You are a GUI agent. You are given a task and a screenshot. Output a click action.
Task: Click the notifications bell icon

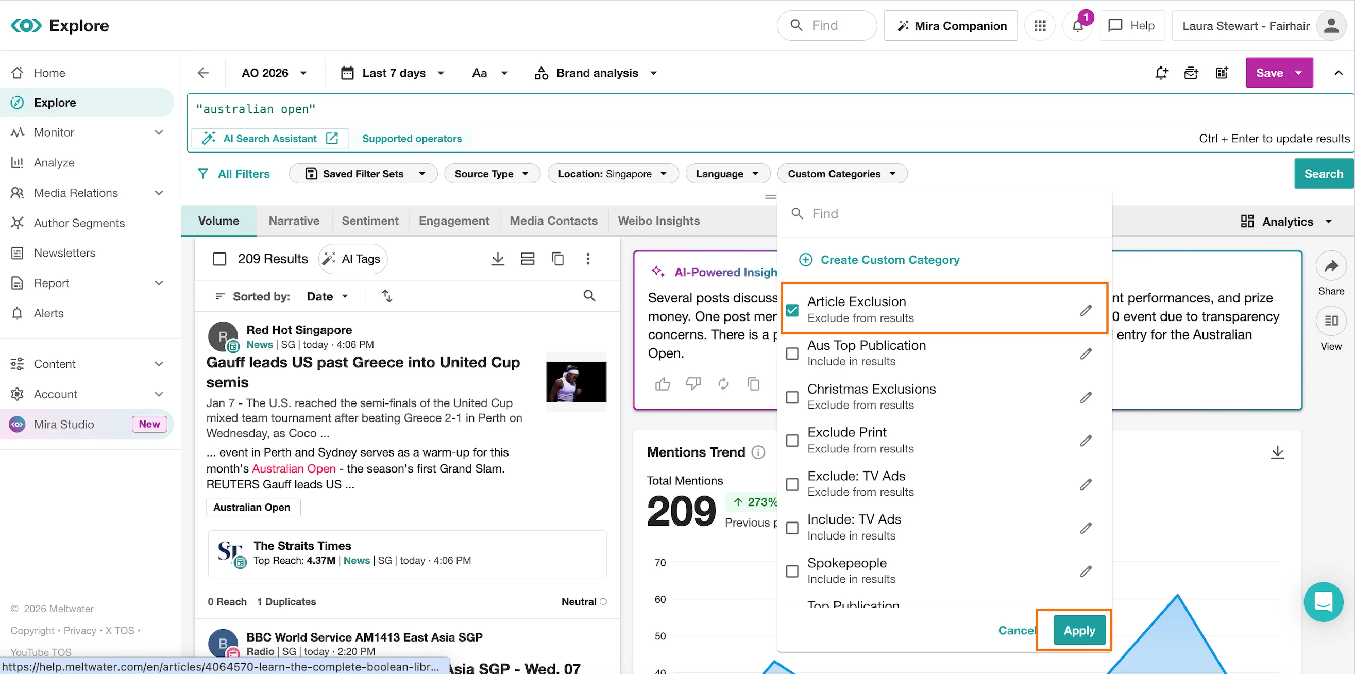(1077, 26)
